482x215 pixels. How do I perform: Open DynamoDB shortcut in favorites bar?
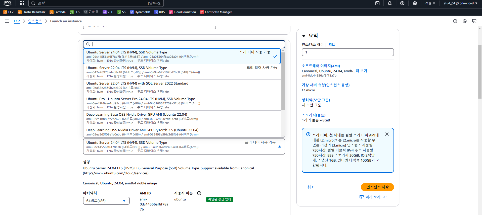coord(140,12)
